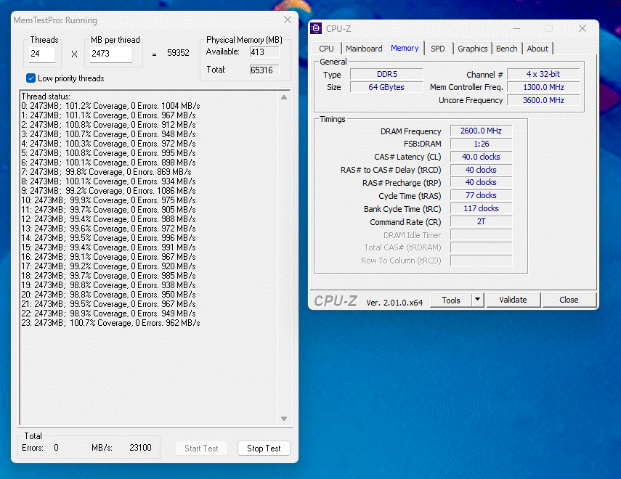The width and height of the screenshot is (621, 479).
Task: Close the MemTestPro window
Action: pos(288,20)
